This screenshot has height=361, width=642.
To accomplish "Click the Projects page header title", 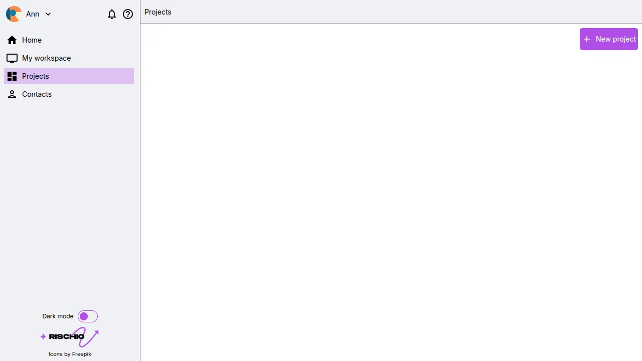I will pyautogui.click(x=158, y=12).
